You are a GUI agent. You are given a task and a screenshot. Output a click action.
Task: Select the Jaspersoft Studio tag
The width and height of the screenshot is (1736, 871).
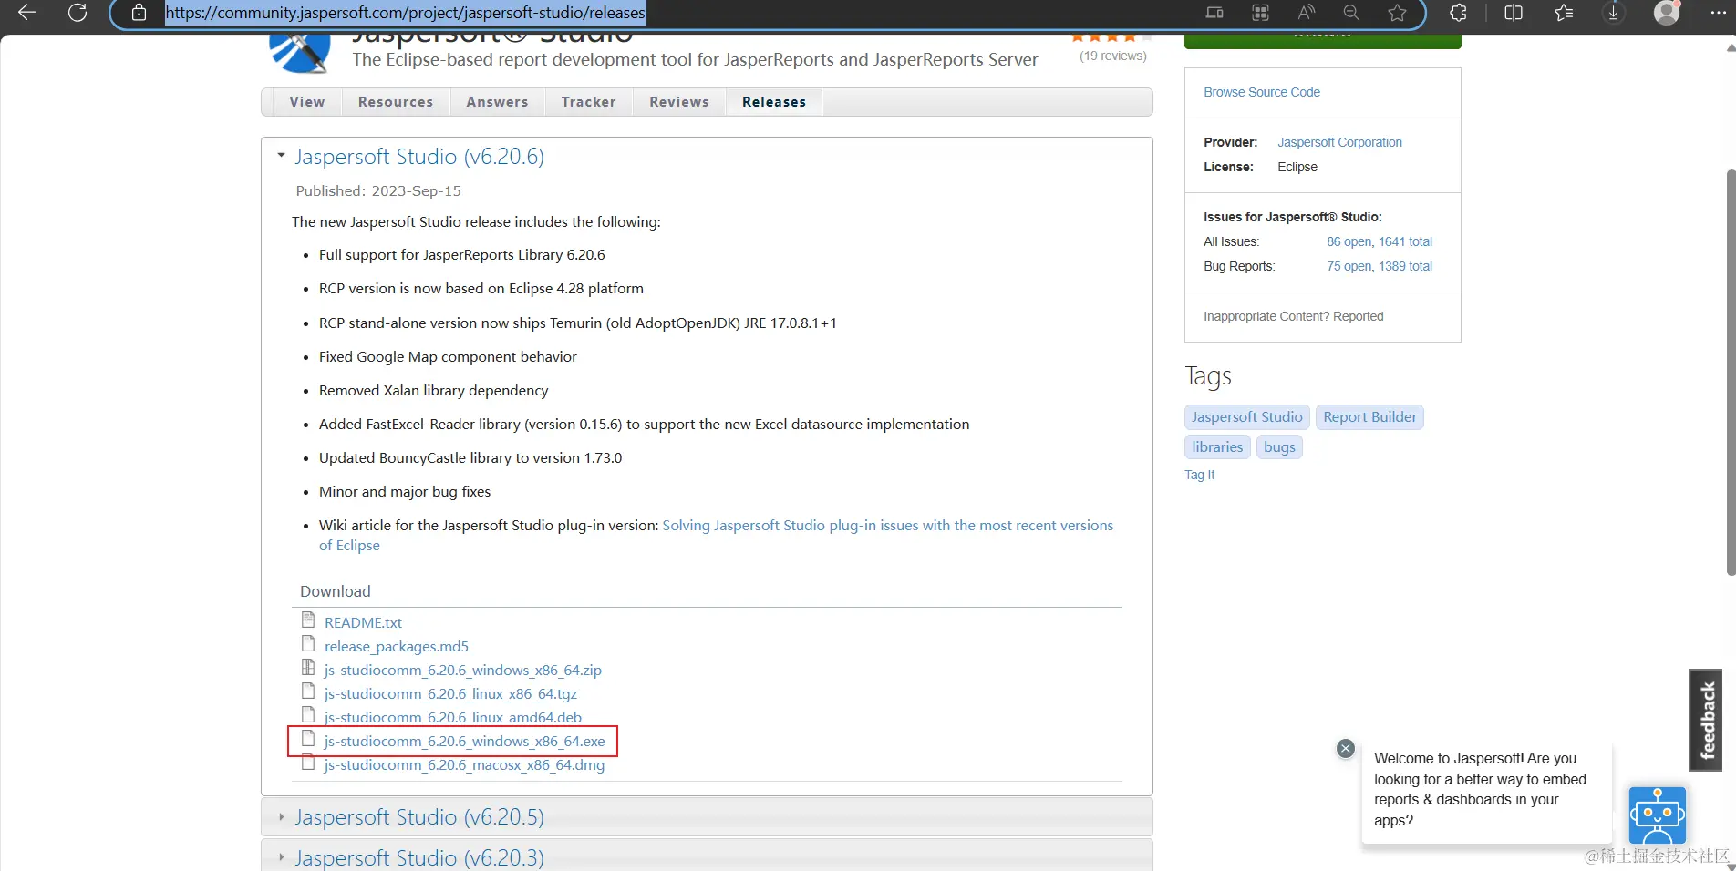click(1247, 417)
